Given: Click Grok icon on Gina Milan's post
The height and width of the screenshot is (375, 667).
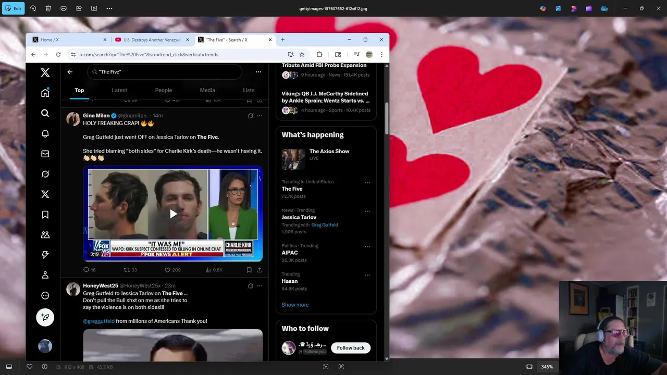Looking at the screenshot, I should click(251, 116).
